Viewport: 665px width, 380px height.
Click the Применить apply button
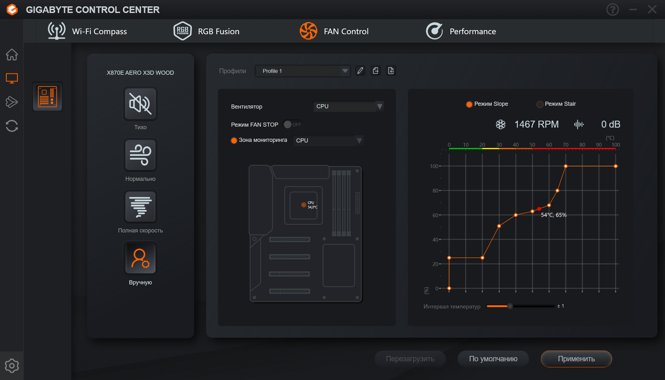(x=576, y=359)
